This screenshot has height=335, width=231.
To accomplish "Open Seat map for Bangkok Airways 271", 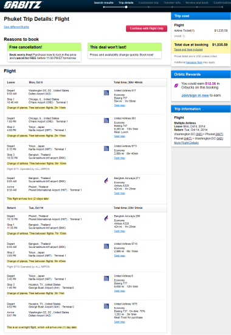I will 119,193.
